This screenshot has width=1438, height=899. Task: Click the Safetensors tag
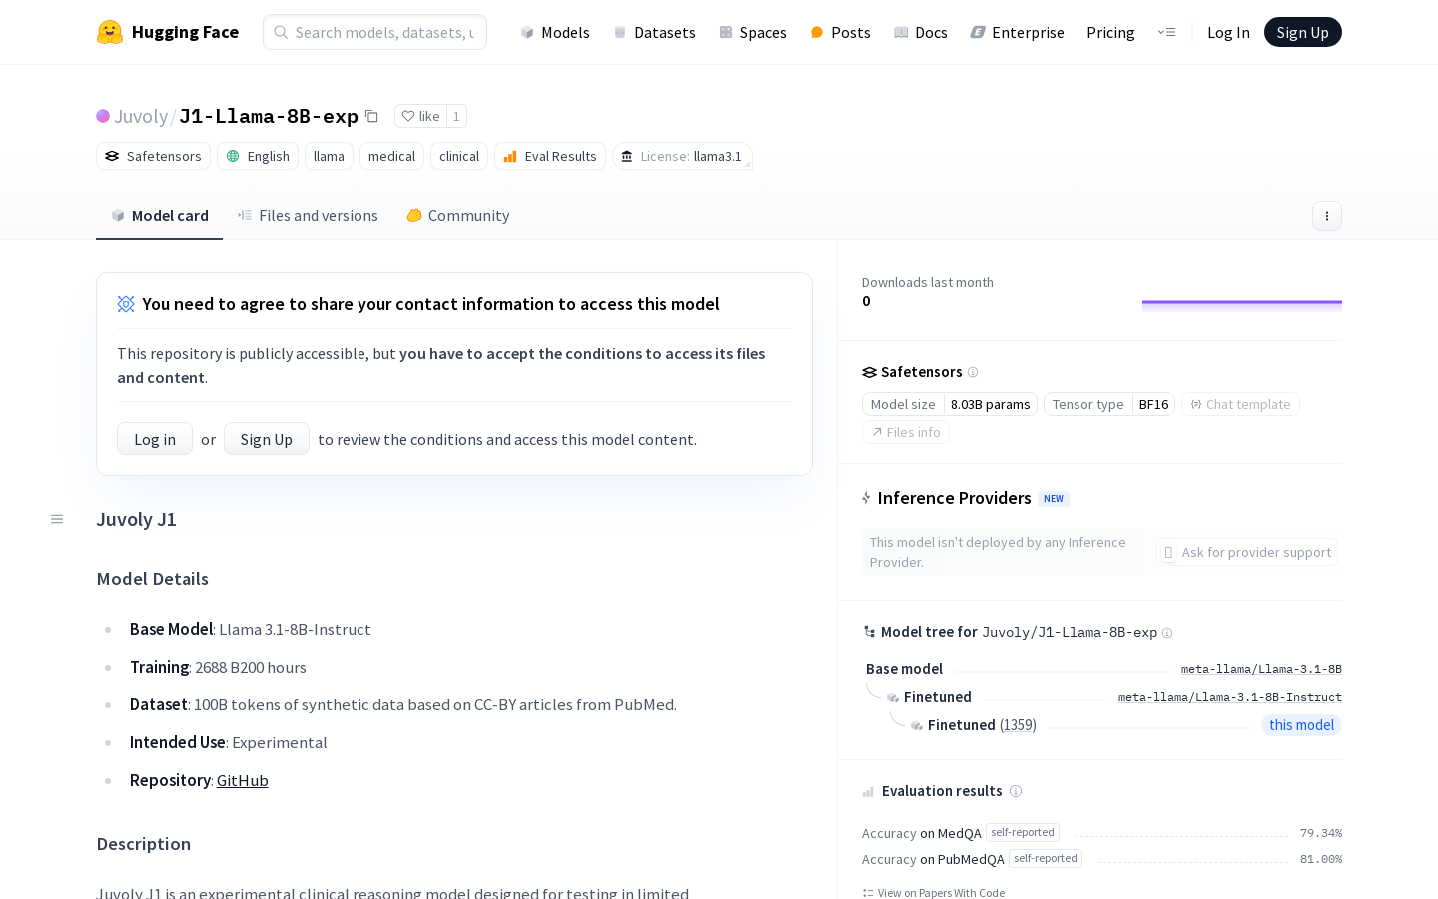coord(153,156)
